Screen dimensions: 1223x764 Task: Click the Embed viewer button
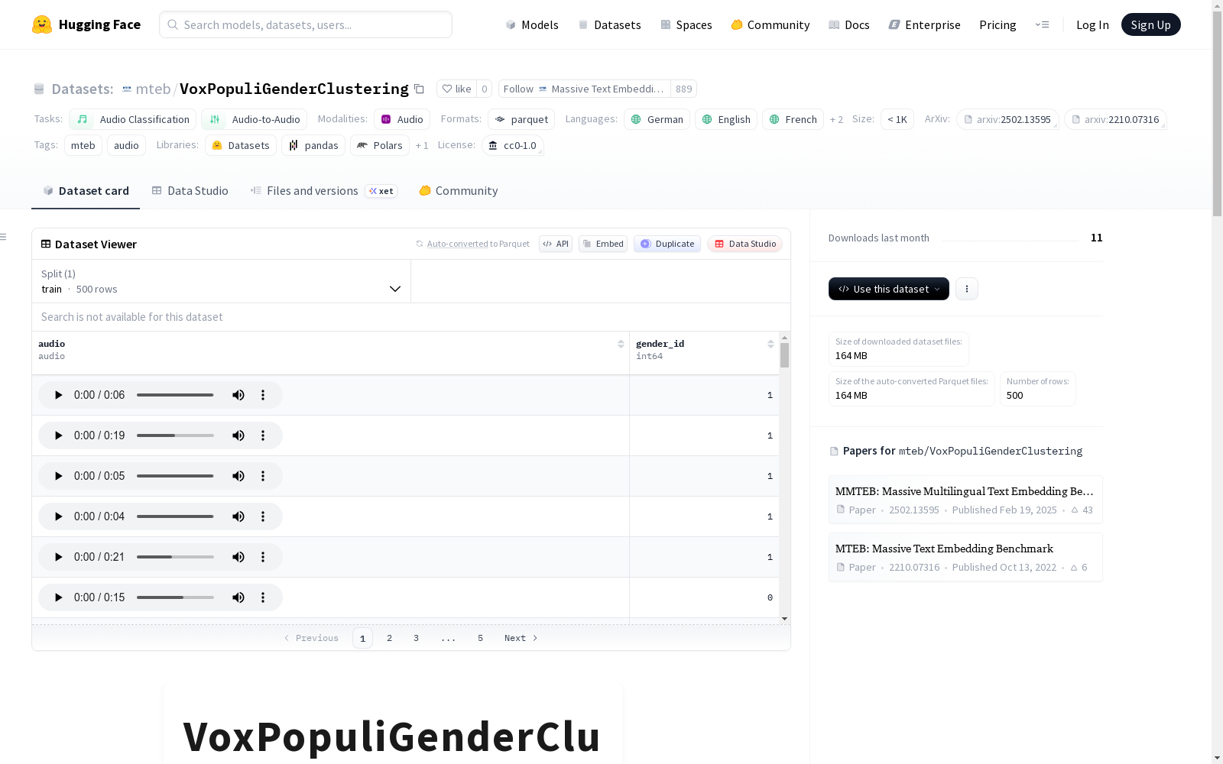click(603, 244)
